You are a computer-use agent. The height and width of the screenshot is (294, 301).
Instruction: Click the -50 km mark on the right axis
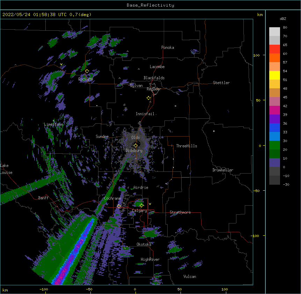tap(256, 191)
